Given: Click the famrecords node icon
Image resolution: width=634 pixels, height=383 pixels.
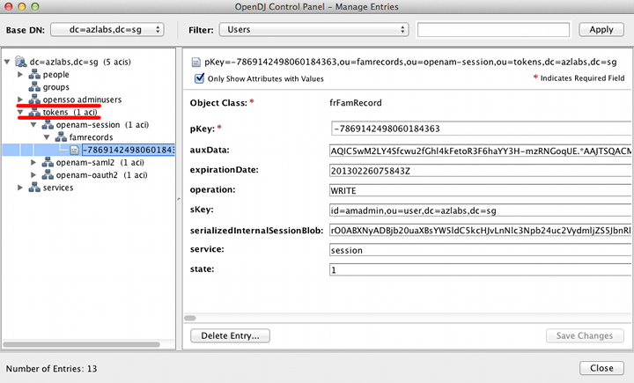Looking at the screenshot, I should click(x=61, y=137).
